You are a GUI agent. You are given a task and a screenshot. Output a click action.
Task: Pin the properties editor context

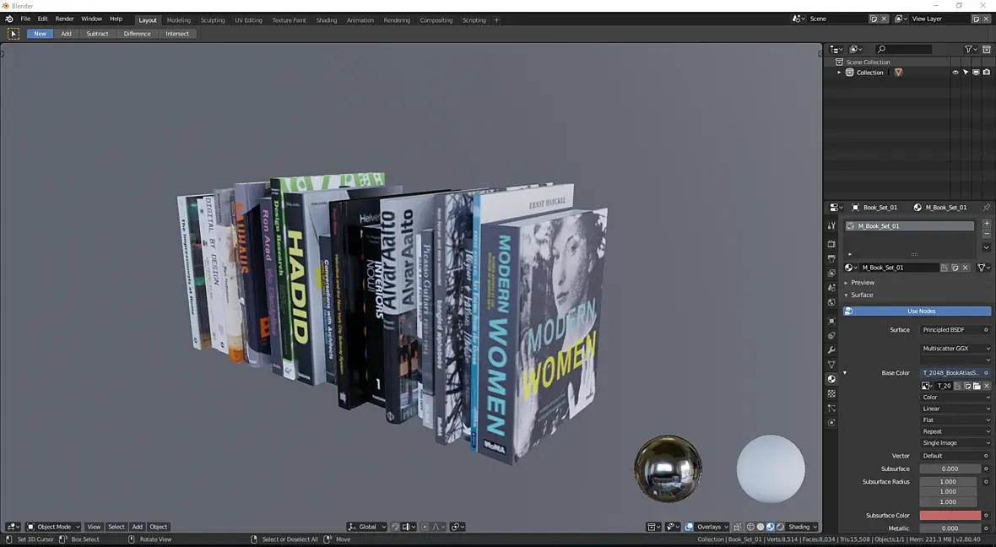987,207
